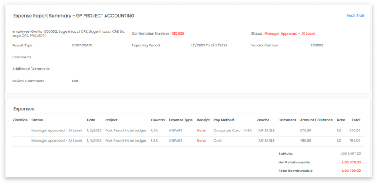The image size is (377, 184).
Task: Click the Subtotal USD 1,467.00 value
Action: pyautogui.click(x=350, y=153)
